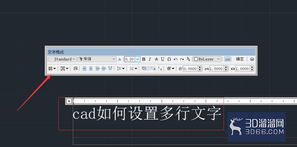Open the 宋体 font dropdown
Screen dimensions: 297x147
pos(97,59)
